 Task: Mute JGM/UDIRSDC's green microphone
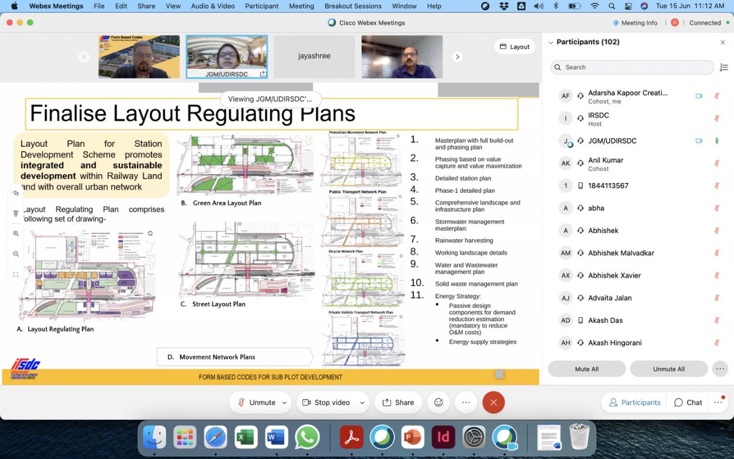pyautogui.click(x=717, y=141)
